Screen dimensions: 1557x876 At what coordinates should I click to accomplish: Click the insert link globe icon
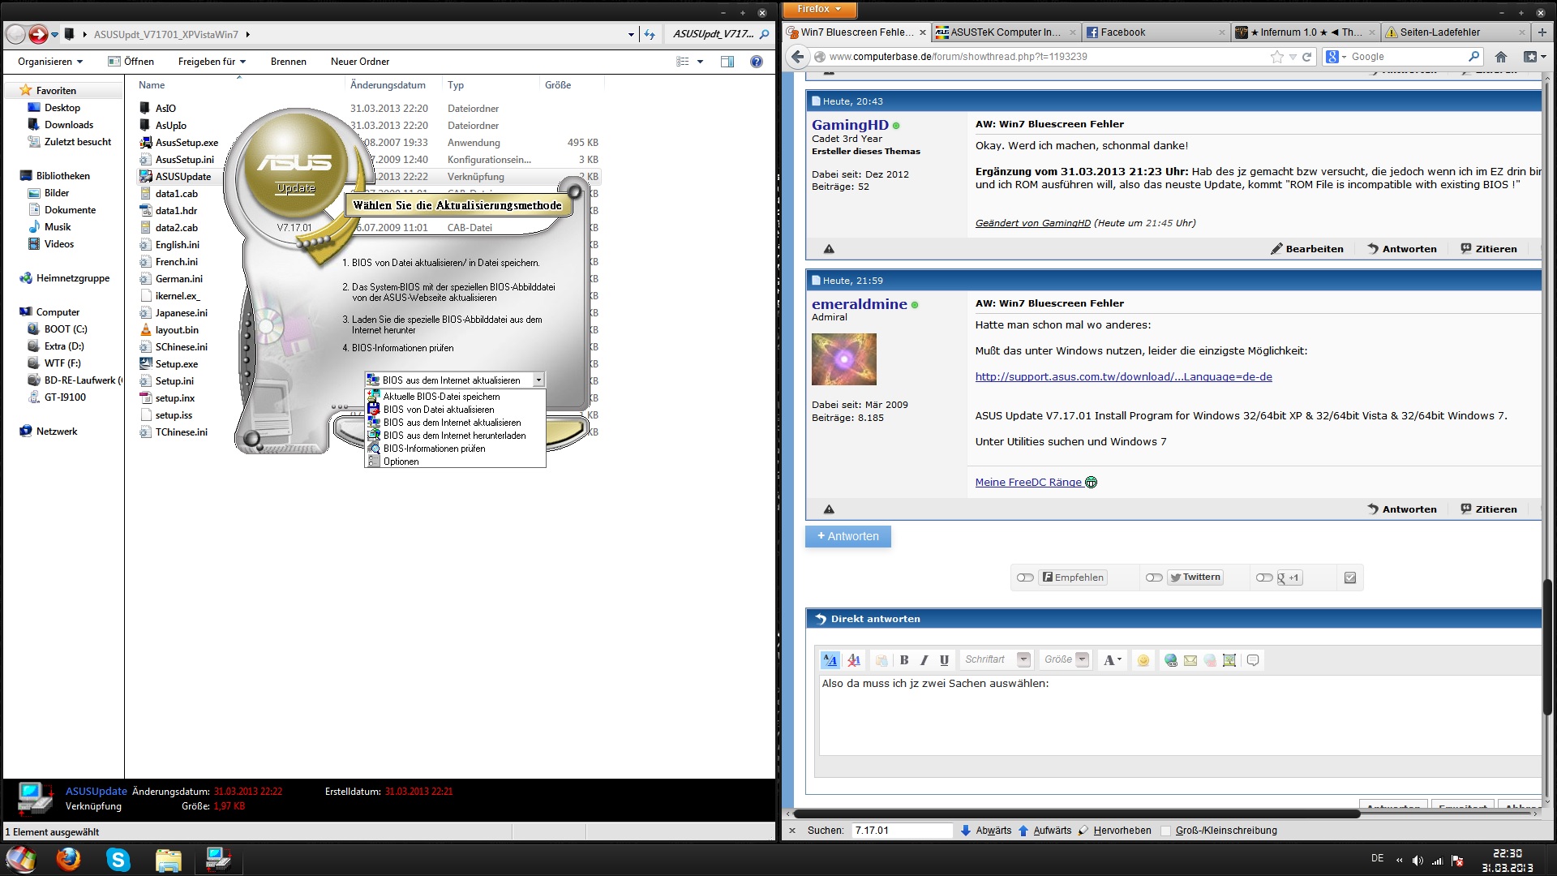tap(1170, 660)
